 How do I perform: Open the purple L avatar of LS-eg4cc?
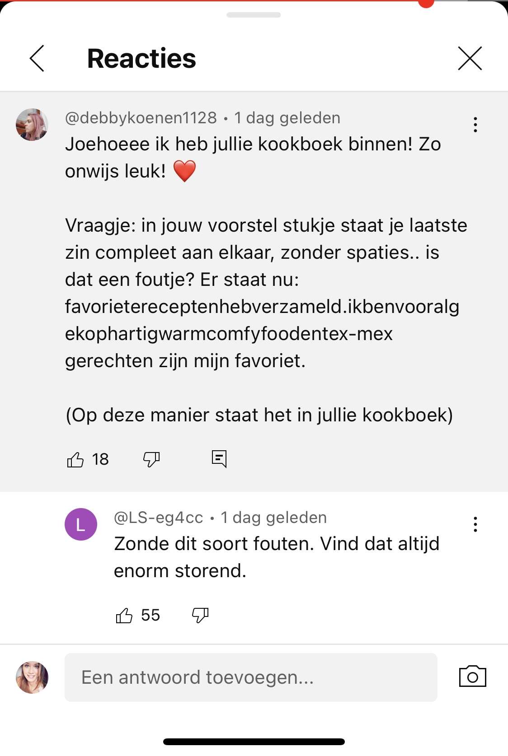pos(81,524)
